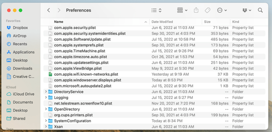The image size is (272, 132).
Task: Click the Share toolbar icon
Action: (196, 10)
